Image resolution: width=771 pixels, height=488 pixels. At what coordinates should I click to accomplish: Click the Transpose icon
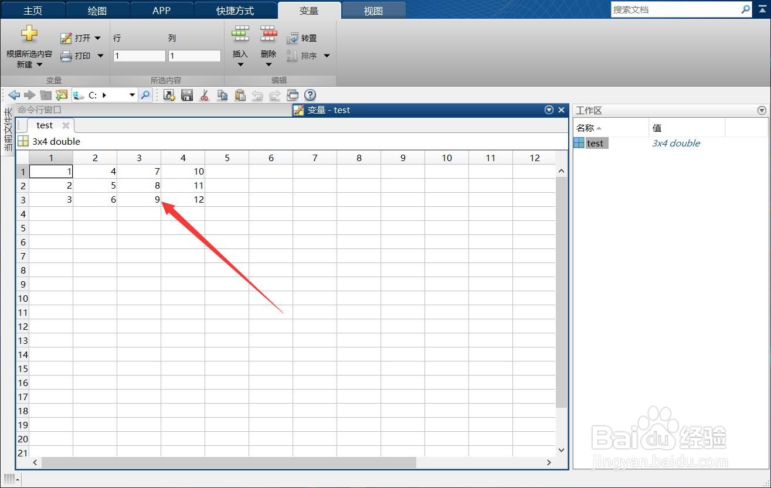coord(293,39)
